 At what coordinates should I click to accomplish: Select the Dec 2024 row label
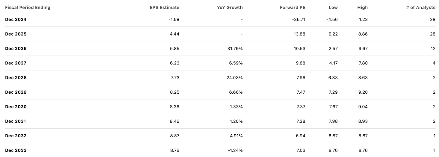pos(16,19)
